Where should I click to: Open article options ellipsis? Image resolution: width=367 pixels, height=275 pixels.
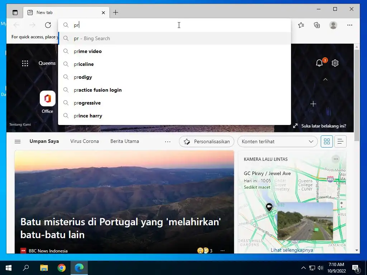pos(223,251)
